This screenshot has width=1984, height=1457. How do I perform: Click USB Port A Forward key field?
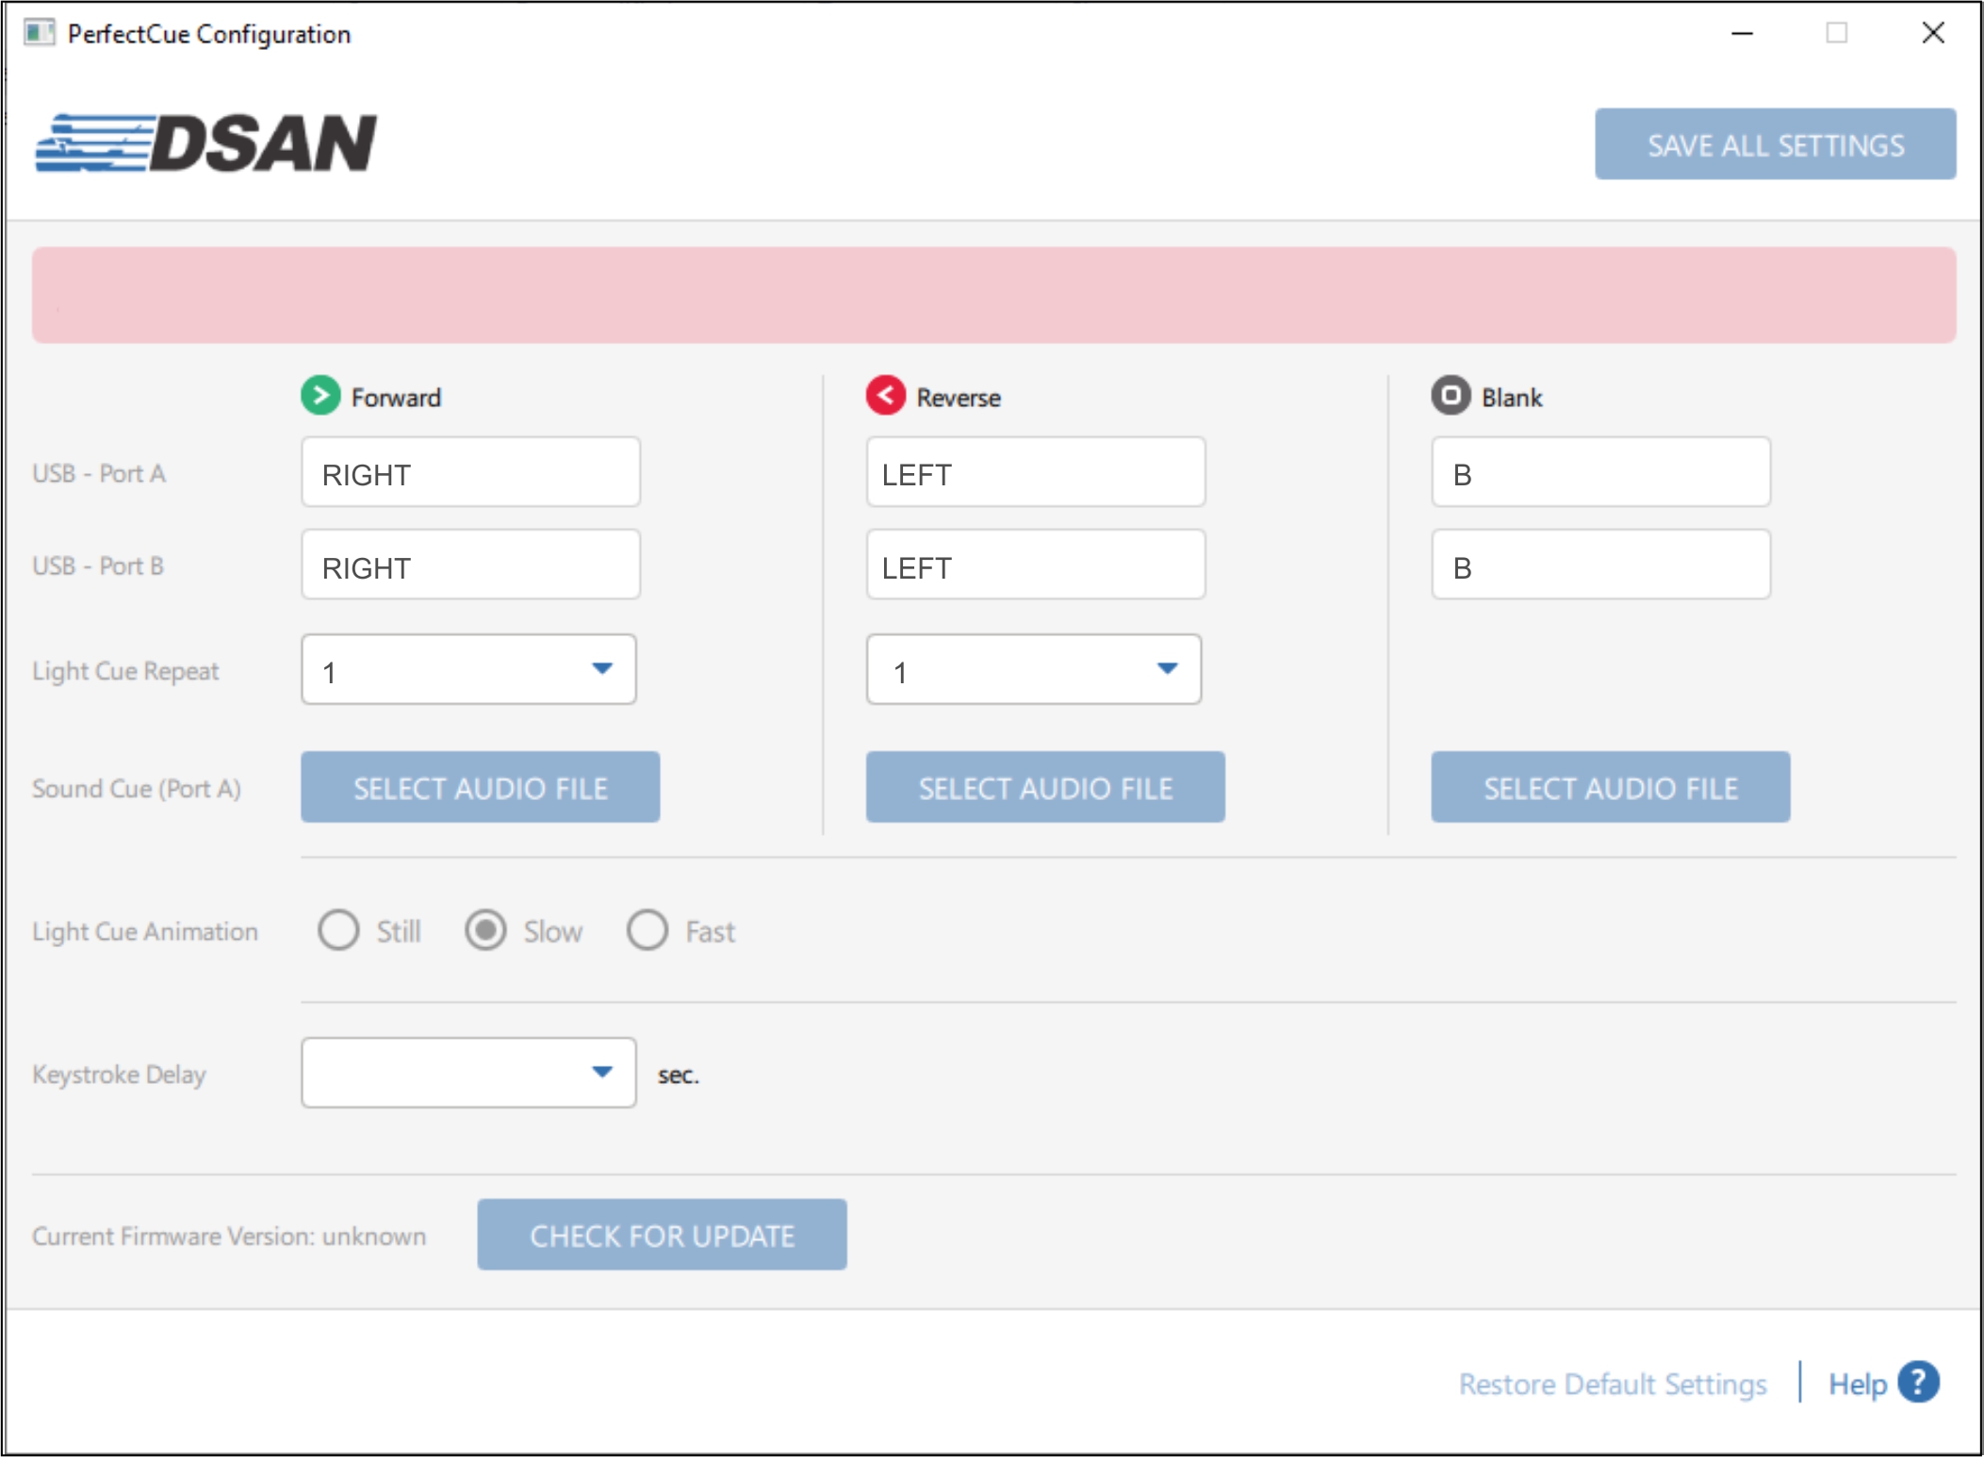click(x=470, y=472)
